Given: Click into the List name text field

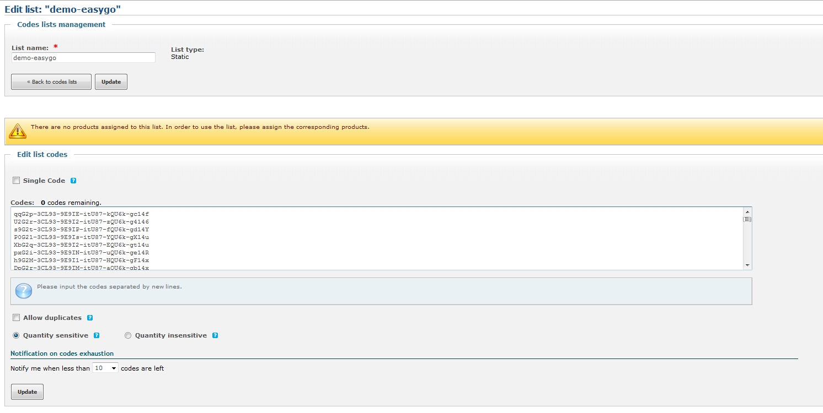Looking at the screenshot, I should click(83, 57).
